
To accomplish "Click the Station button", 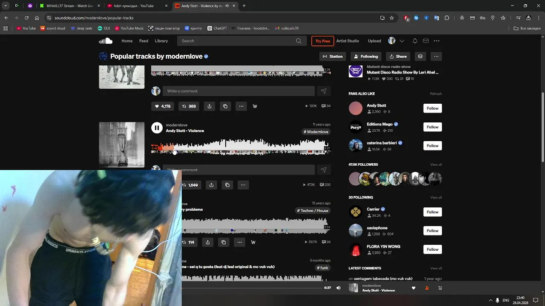I will pos(333,56).
